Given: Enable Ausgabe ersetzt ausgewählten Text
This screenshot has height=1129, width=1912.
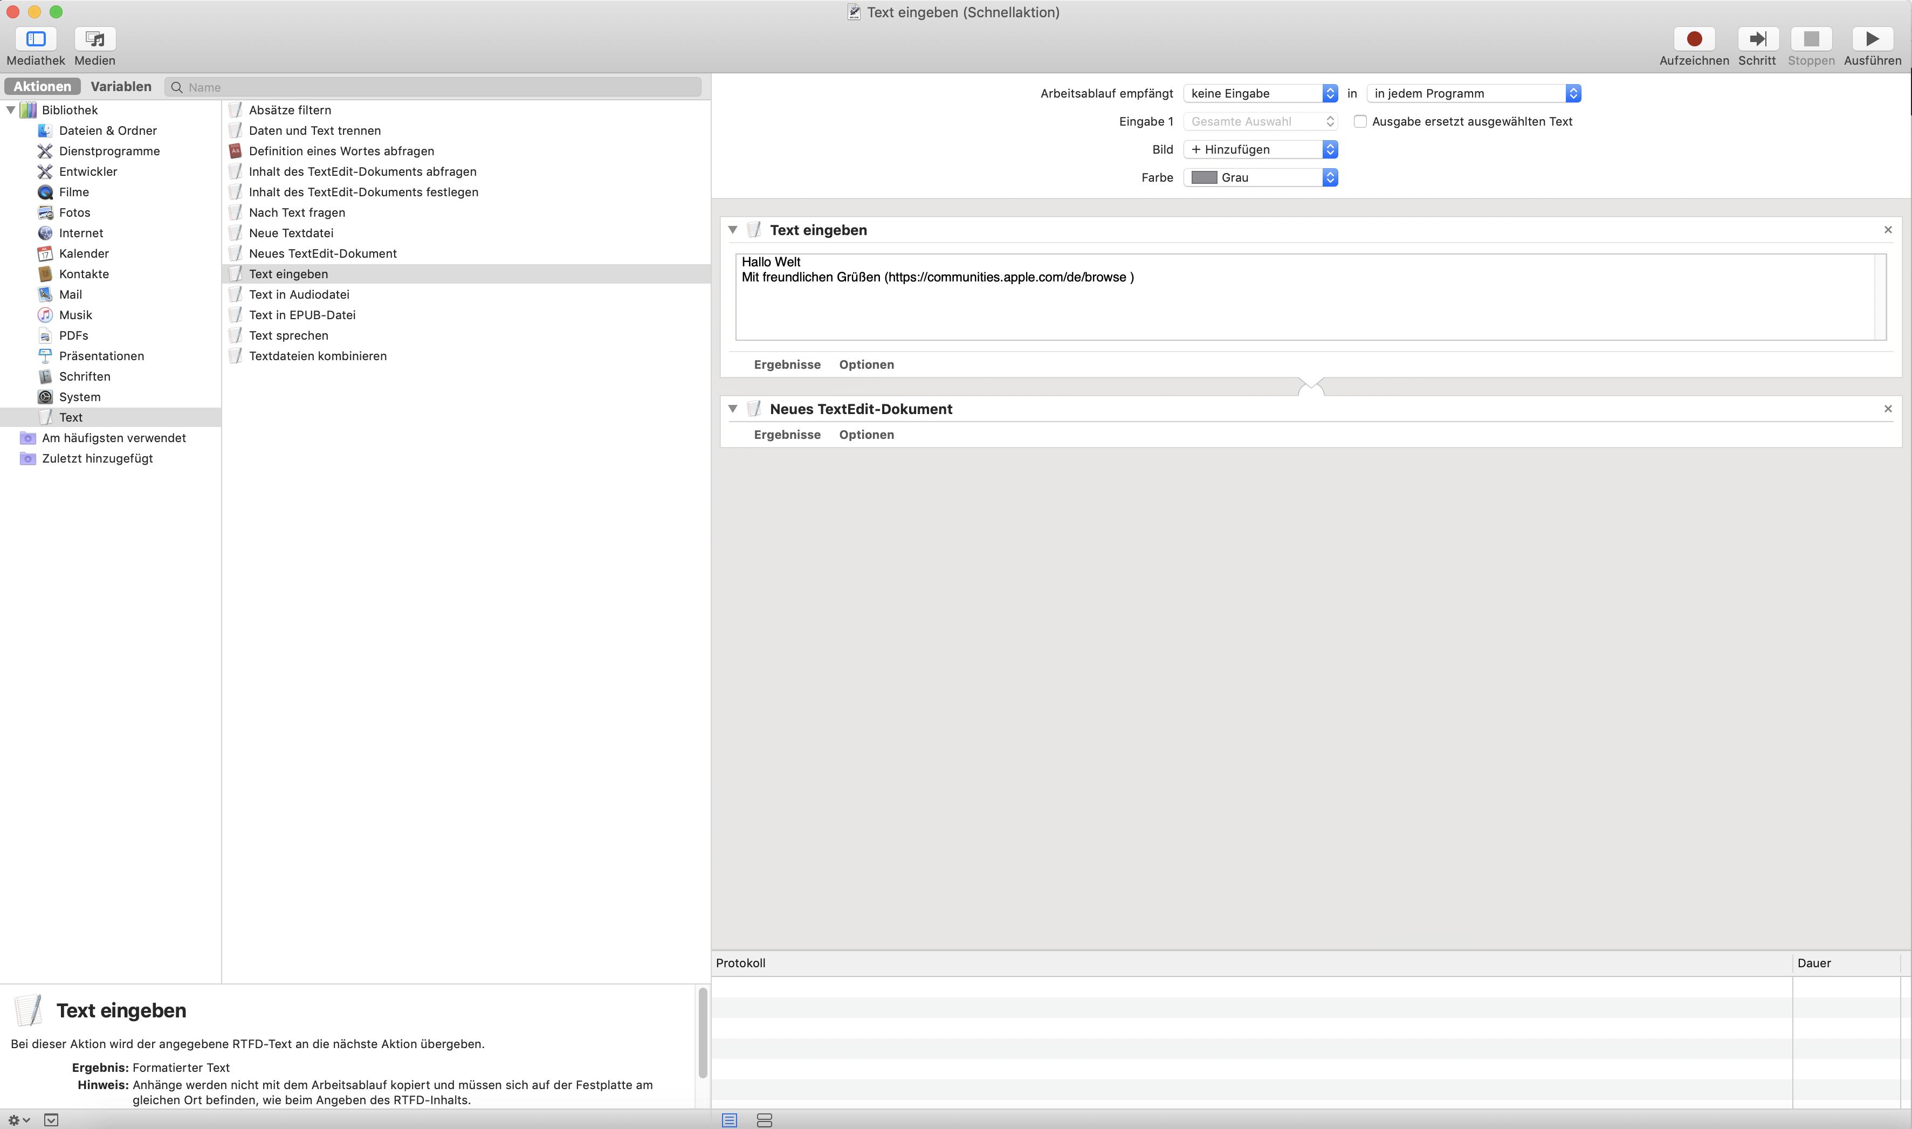Looking at the screenshot, I should coord(1360,122).
